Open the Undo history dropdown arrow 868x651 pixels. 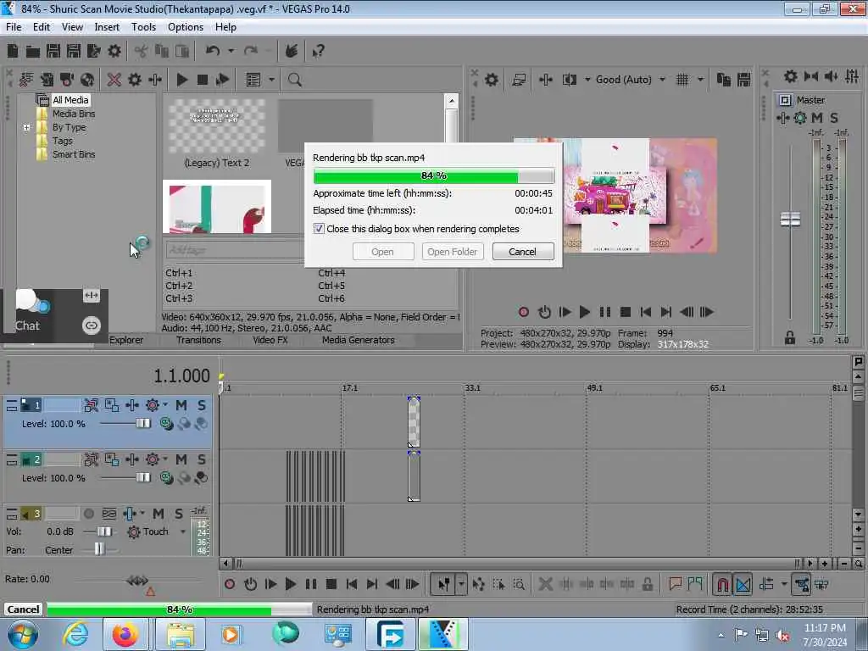231,52
